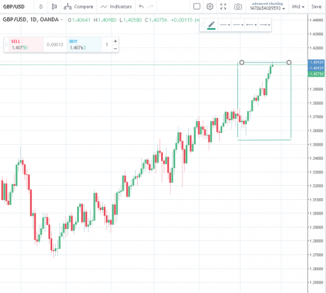
Task: Expand the legend arrow next to OANDA
Action: (62, 20)
